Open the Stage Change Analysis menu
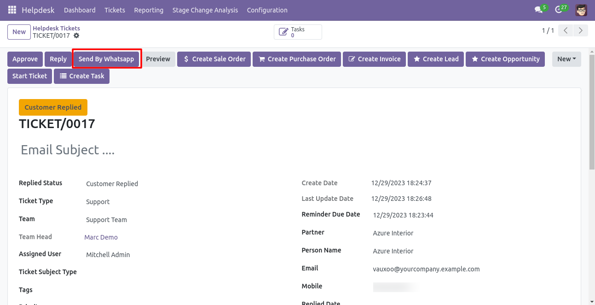The height and width of the screenshot is (305, 595). 205,10
